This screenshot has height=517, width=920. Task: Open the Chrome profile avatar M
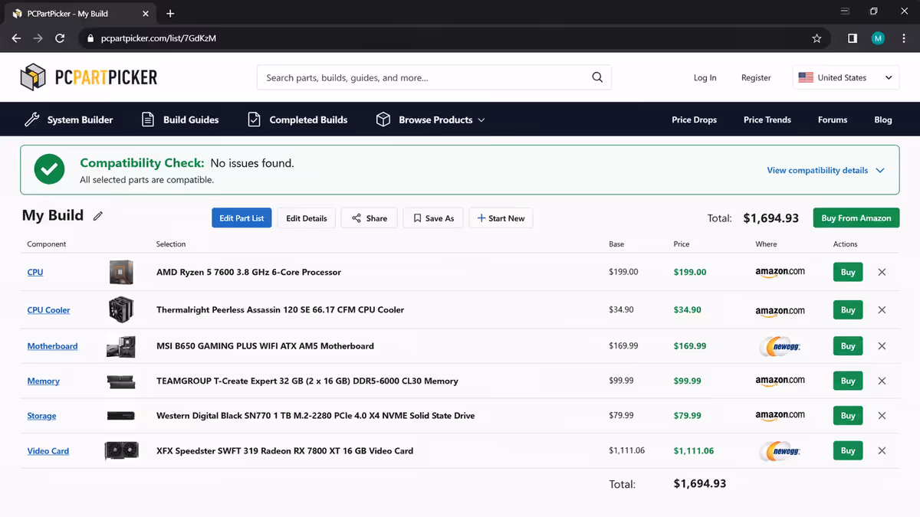click(x=879, y=38)
